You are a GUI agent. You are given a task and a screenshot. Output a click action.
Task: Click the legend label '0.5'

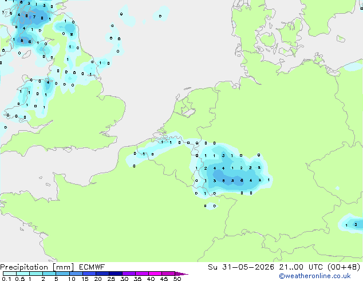pos(20,279)
